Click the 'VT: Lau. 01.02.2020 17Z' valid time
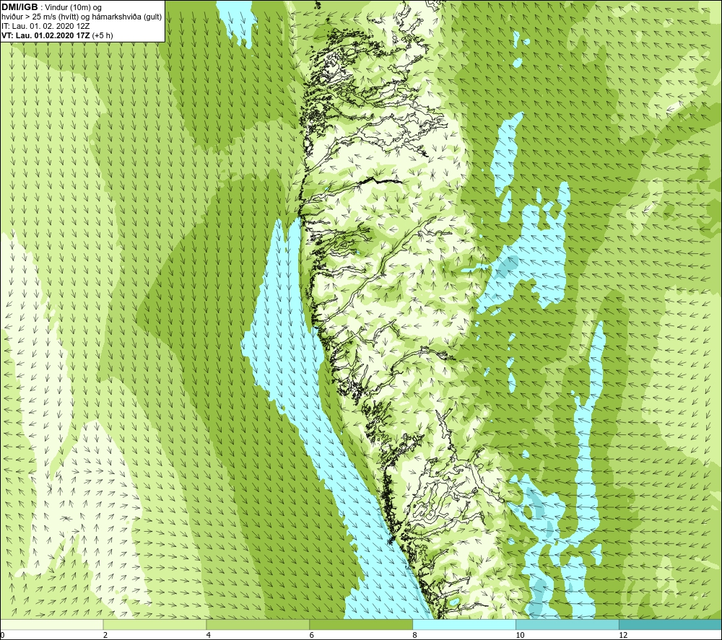The height and width of the screenshot is (640, 722). tap(45, 35)
